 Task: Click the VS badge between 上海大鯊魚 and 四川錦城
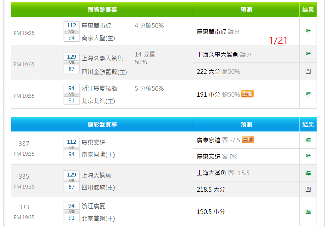tap(72, 181)
